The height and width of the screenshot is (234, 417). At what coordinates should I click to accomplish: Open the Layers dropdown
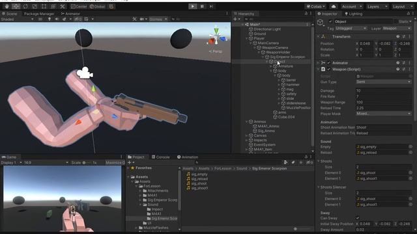(x=377, y=6)
